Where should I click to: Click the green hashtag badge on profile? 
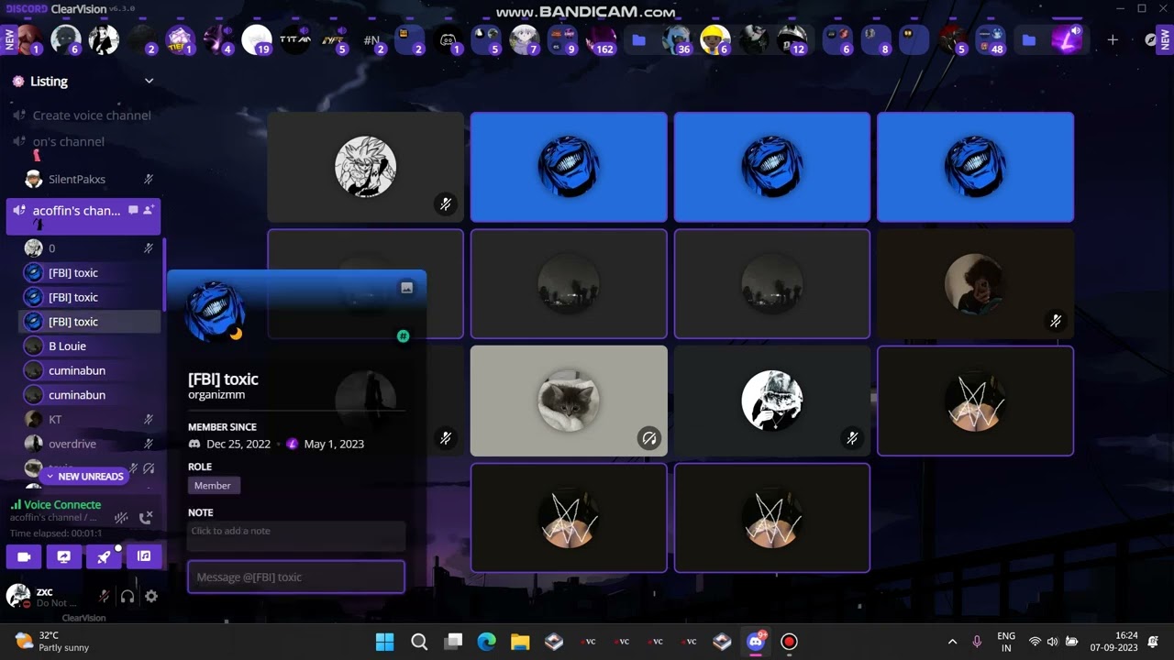coord(403,336)
